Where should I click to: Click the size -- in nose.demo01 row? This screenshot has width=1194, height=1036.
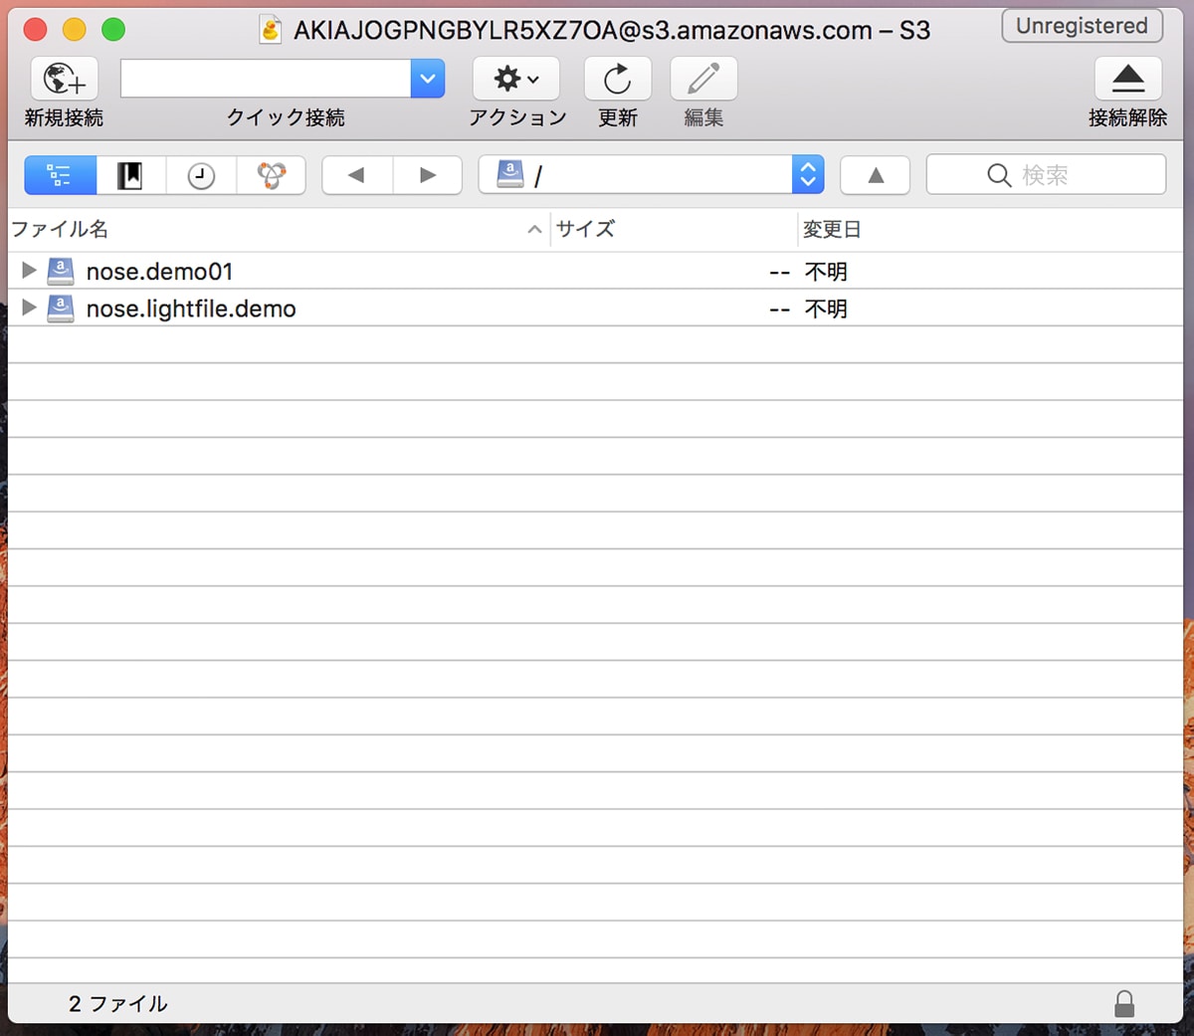click(780, 272)
